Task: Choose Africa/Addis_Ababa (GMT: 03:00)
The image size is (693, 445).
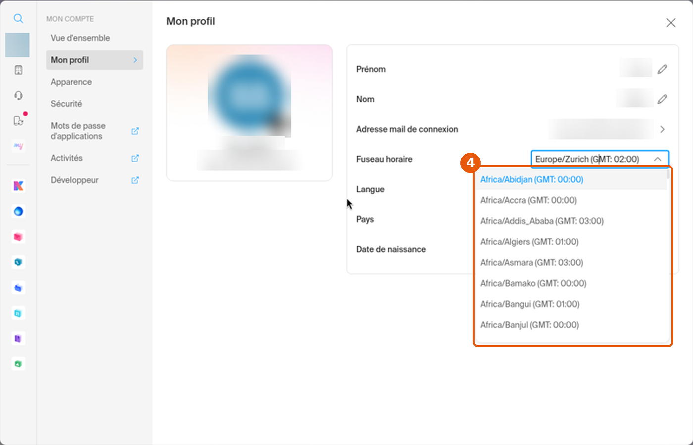Action: [571, 221]
